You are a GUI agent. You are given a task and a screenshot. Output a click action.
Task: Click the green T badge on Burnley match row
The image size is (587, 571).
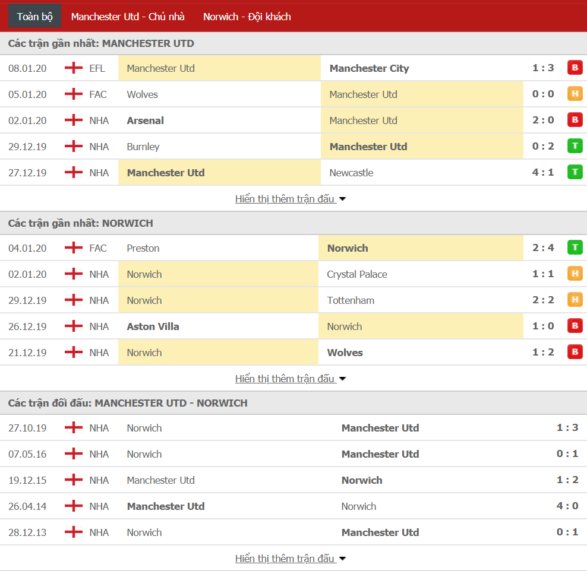(575, 146)
